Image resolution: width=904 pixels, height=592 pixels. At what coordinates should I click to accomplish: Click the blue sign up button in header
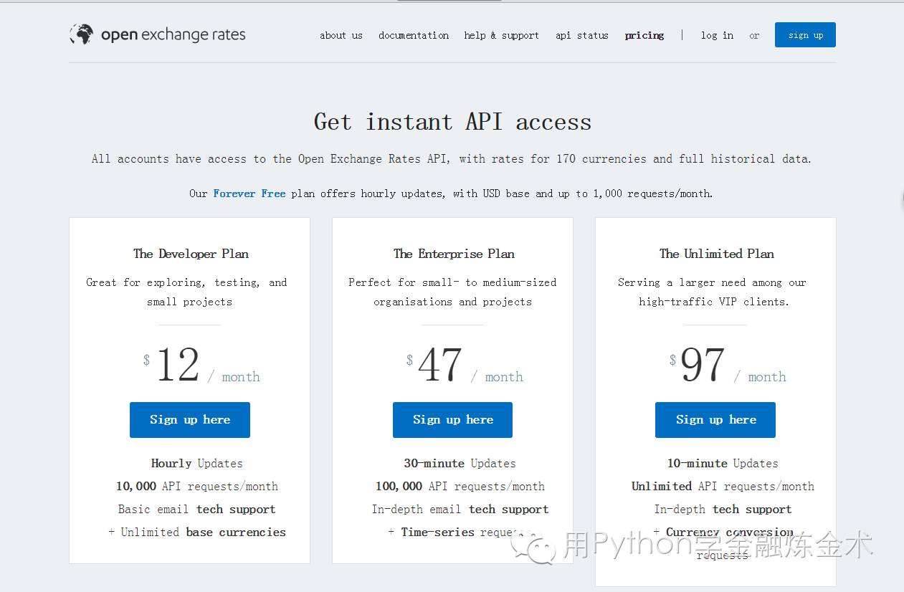click(805, 35)
